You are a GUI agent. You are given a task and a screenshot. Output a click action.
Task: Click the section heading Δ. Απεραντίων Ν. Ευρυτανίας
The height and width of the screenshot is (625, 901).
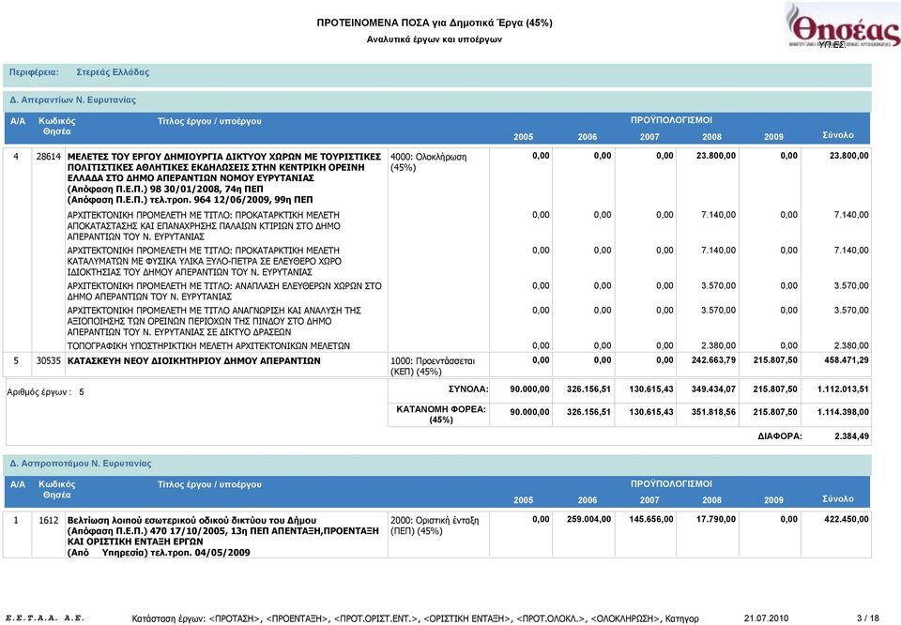click(x=73, y=100)
